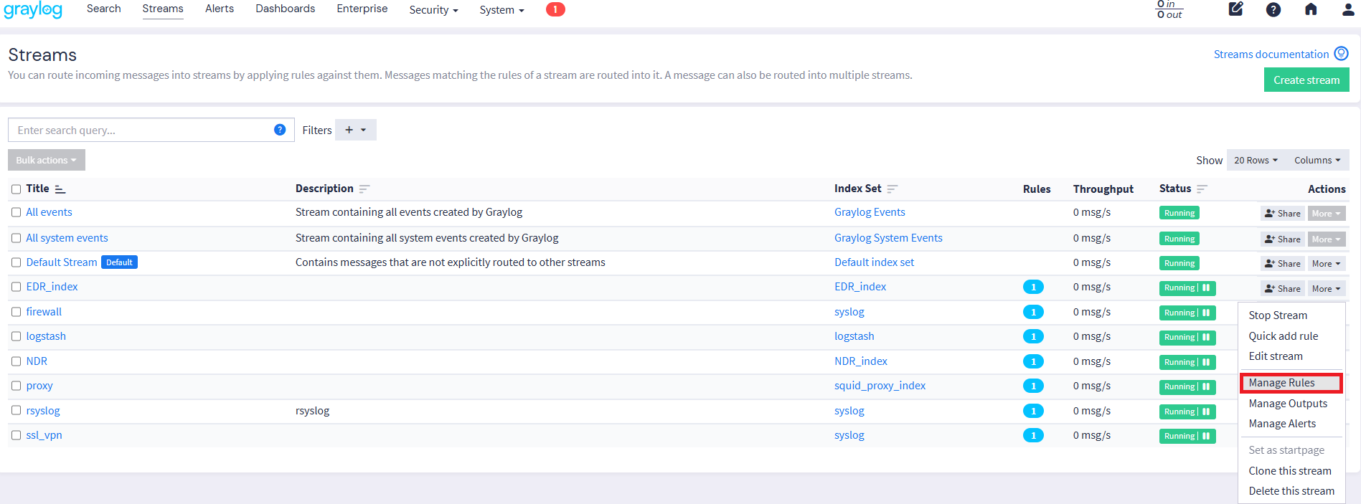Select Manage Rules from the context menu
The width and height of the screenshot is (1361, 504).
point(1282,383)
